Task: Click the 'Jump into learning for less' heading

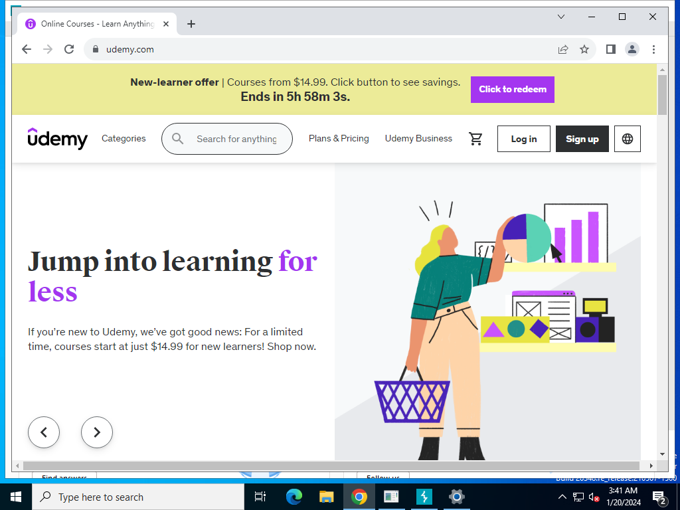Action: coord(173,276)
